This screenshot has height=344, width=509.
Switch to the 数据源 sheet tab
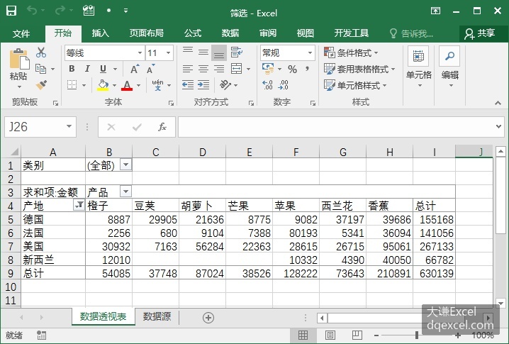157,316
